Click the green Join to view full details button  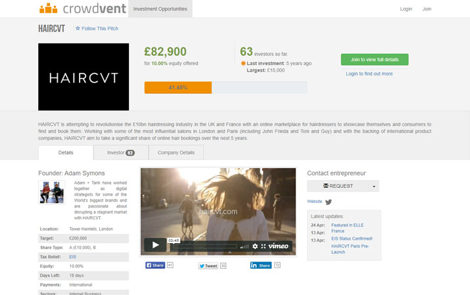pyautogui.click(x=375, y=60)
